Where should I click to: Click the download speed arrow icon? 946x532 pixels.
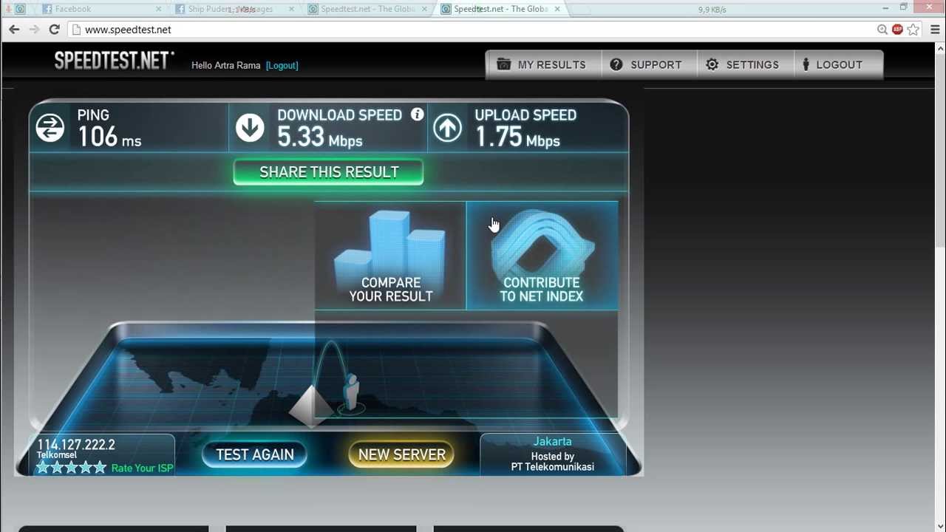click(250, 128)
